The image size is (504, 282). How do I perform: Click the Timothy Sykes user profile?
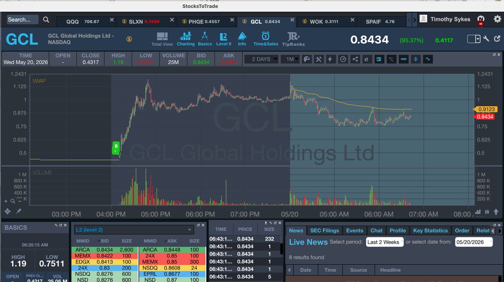tap(446, 19)
